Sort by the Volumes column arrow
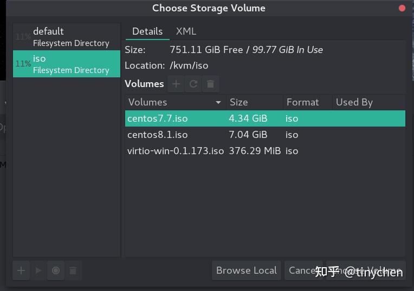The image size is (414, 291). [218, 102]
